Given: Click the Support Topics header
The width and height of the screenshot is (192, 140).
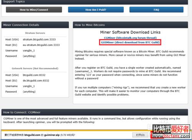Looking at the screenshot, I should [x=95, y=2].
